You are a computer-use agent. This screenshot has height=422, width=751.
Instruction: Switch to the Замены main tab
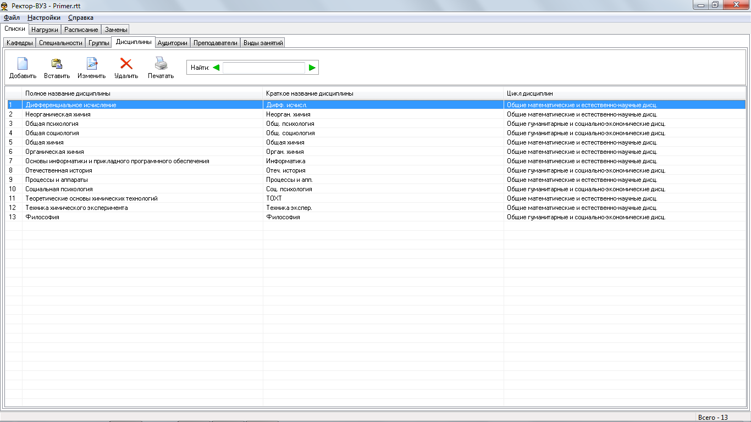[115, 30]
